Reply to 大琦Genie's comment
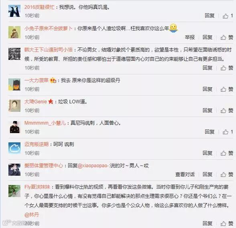Screen dimensions: 236x228 (208, 110)
